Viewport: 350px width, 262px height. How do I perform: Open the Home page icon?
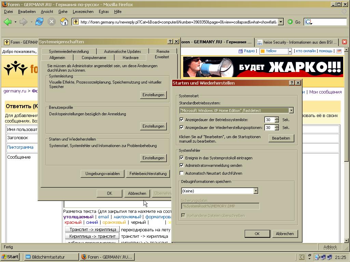click(64, 22)
